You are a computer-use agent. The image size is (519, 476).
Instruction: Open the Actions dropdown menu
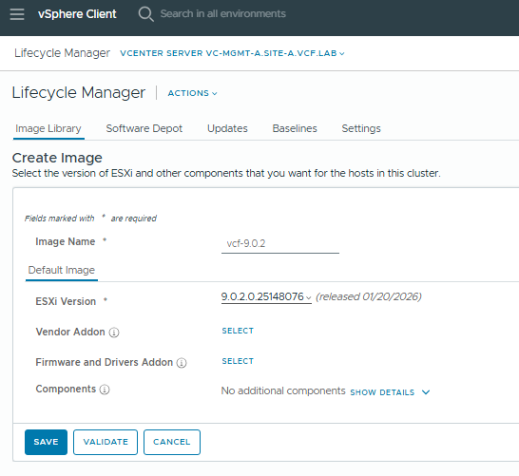pyautogui.click(x=192, y=93)
